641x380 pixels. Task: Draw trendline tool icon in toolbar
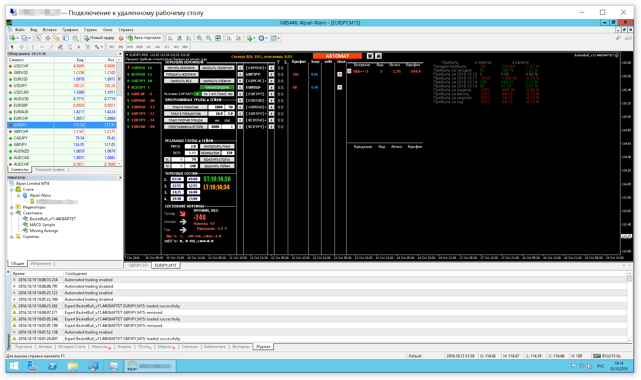(51, 47)
